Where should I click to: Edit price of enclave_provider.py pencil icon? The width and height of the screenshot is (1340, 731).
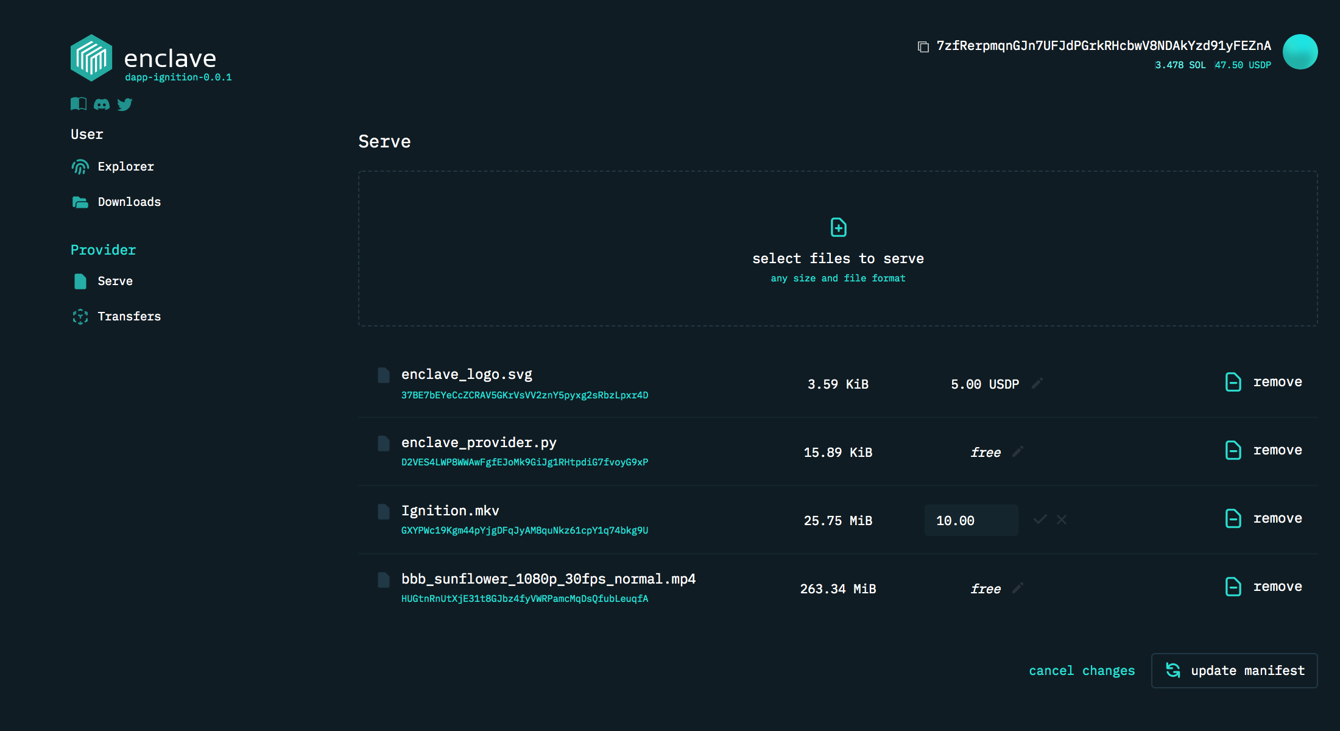pos(1018,451)
